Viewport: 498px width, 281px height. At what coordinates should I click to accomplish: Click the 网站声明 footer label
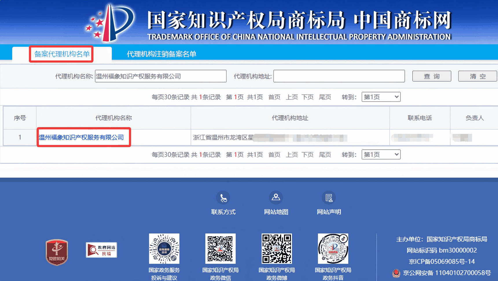tap(329, 212)
